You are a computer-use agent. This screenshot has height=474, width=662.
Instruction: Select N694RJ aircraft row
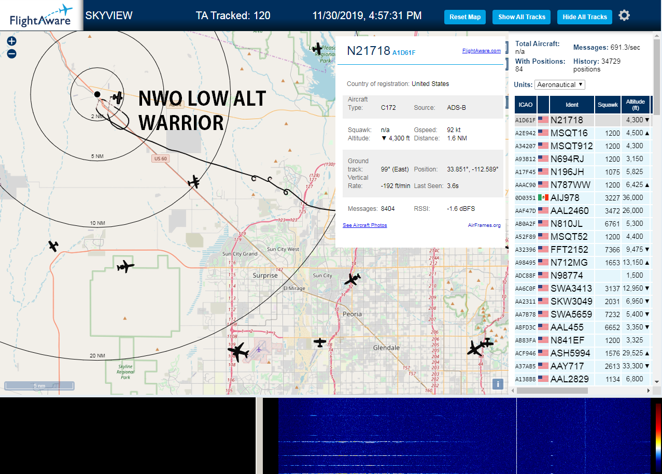pyautogui.click(x=582, y=159)
